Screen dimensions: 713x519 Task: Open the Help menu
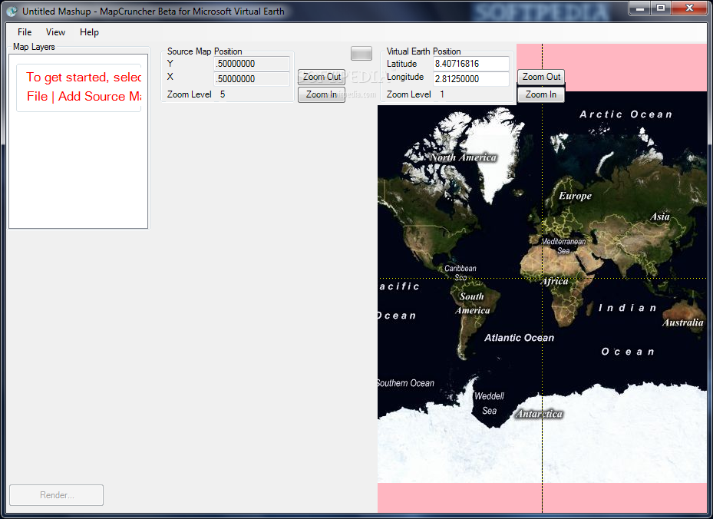(89, 32)
